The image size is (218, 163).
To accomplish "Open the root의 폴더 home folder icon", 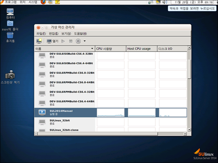I will click(x=10, y=24).
